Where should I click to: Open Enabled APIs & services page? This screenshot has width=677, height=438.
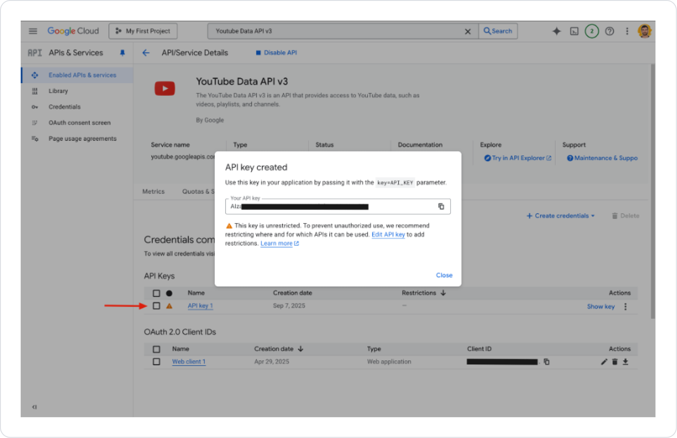(x=77, y=75)
